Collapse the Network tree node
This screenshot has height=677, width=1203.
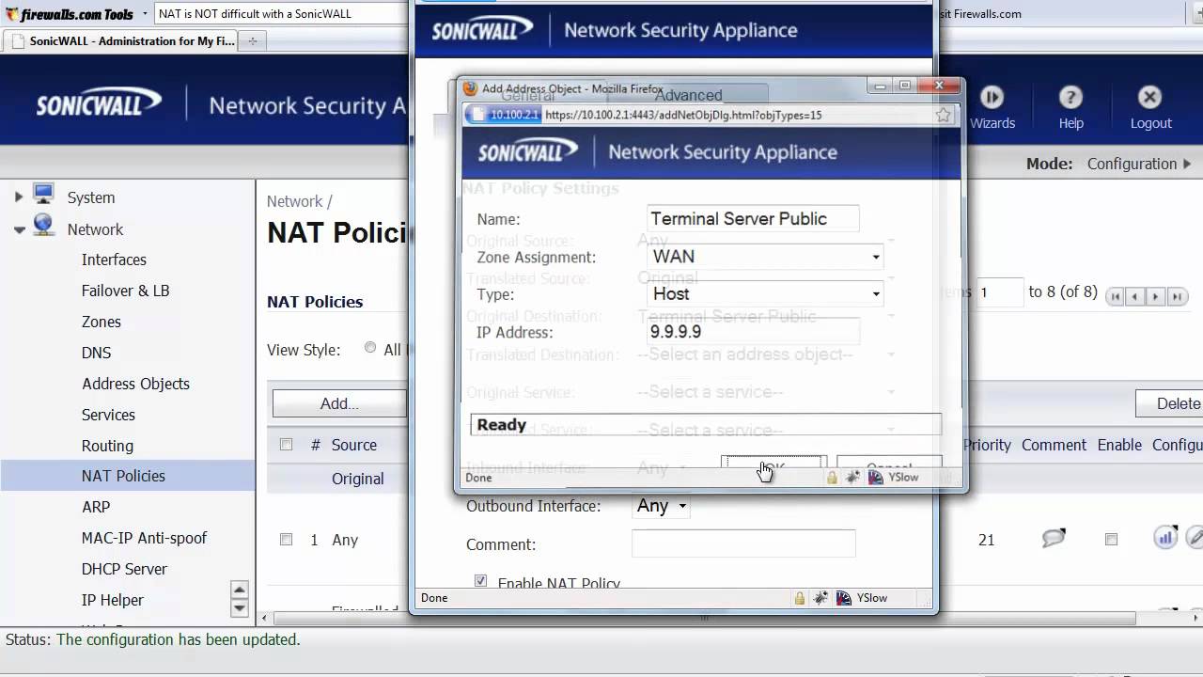(x=19, y=229)
